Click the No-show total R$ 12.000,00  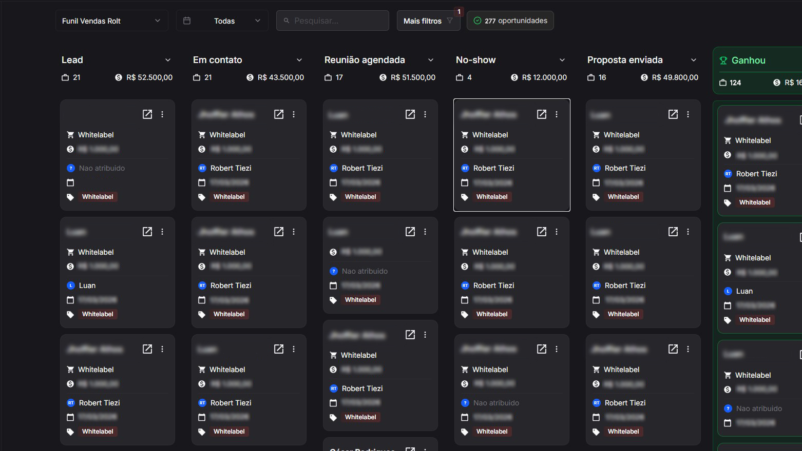544,77
